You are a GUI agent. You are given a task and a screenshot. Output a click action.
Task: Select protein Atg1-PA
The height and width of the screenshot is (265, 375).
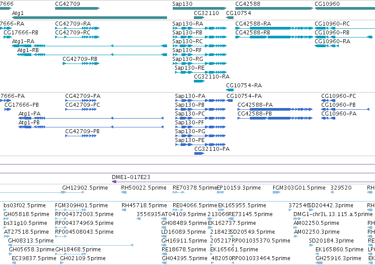tap(30, 114)
